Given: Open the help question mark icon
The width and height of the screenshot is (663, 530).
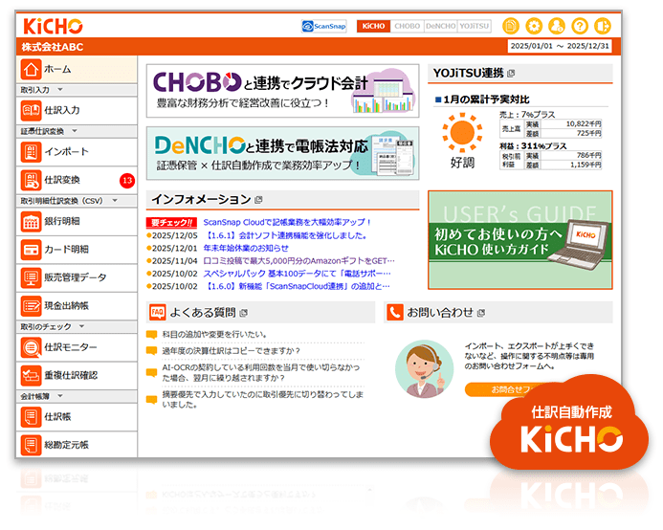Looking at the screenshot, I should click(580, 26).
